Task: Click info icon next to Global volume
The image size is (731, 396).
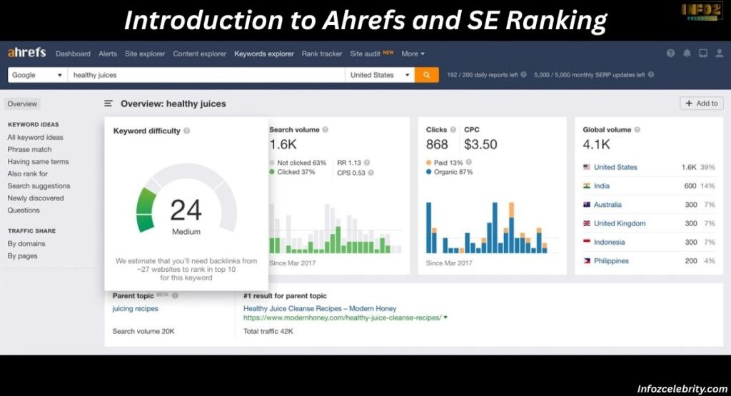Action: point(637,130)
